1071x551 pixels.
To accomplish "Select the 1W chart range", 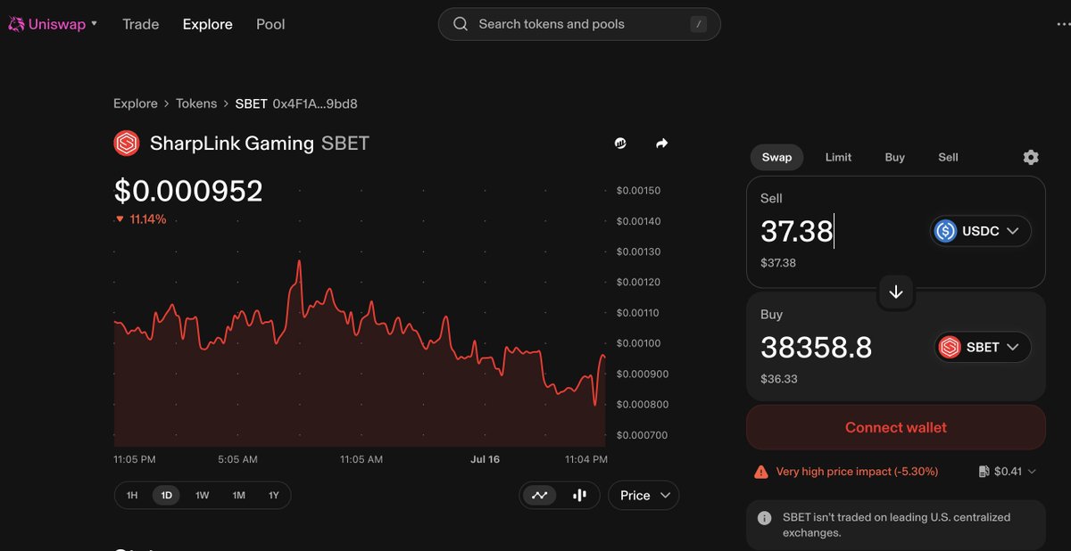I will 203,495.
